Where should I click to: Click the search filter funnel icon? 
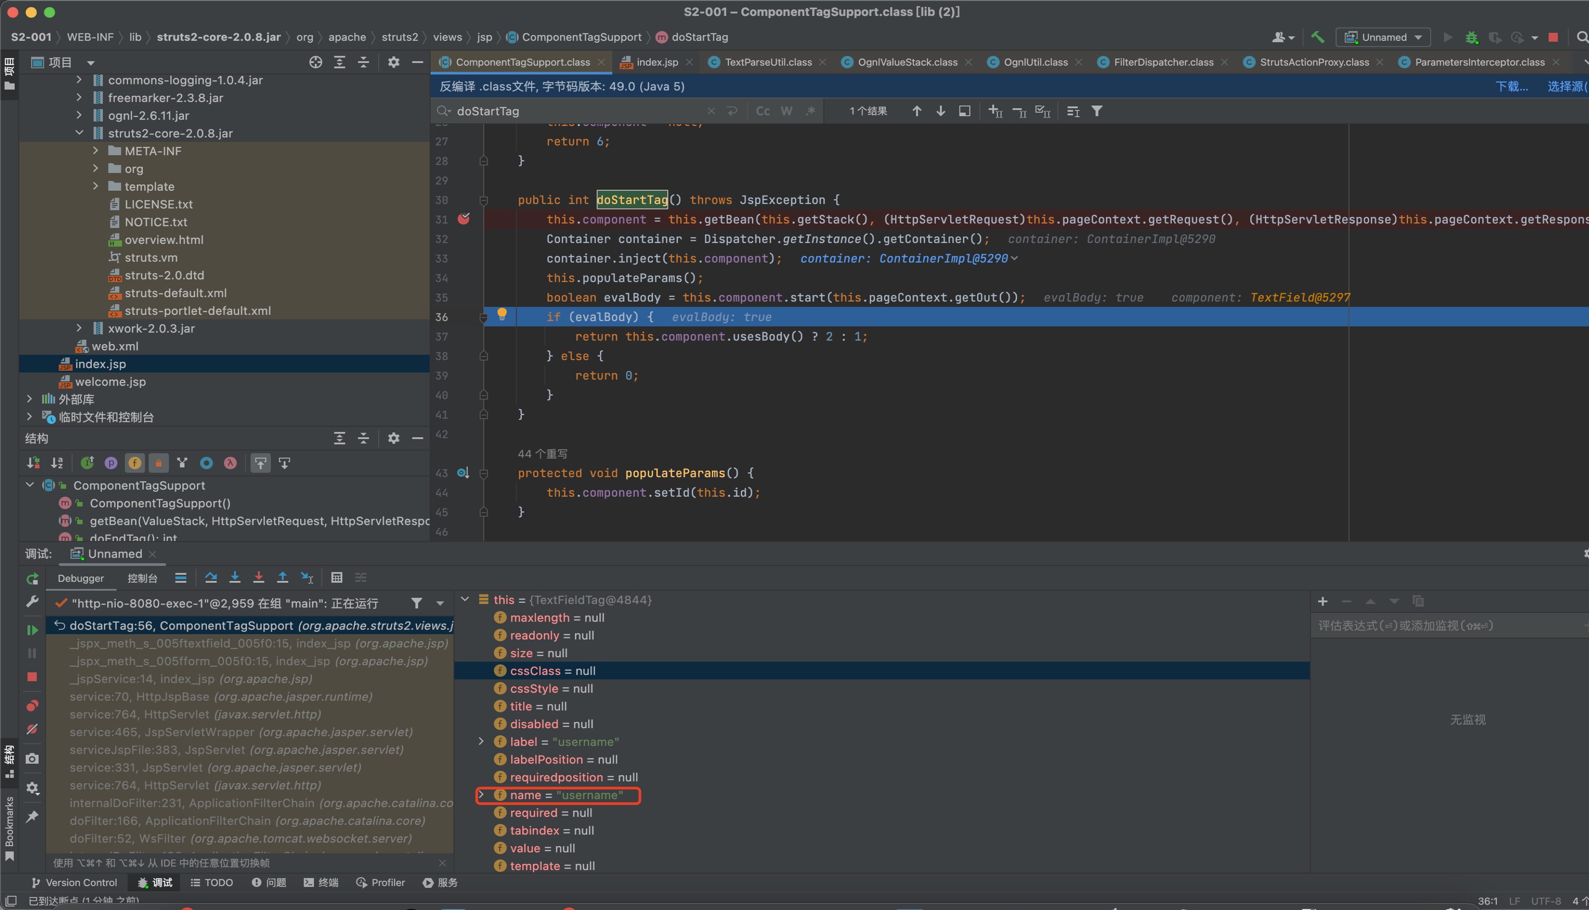tap(1096, 110)
